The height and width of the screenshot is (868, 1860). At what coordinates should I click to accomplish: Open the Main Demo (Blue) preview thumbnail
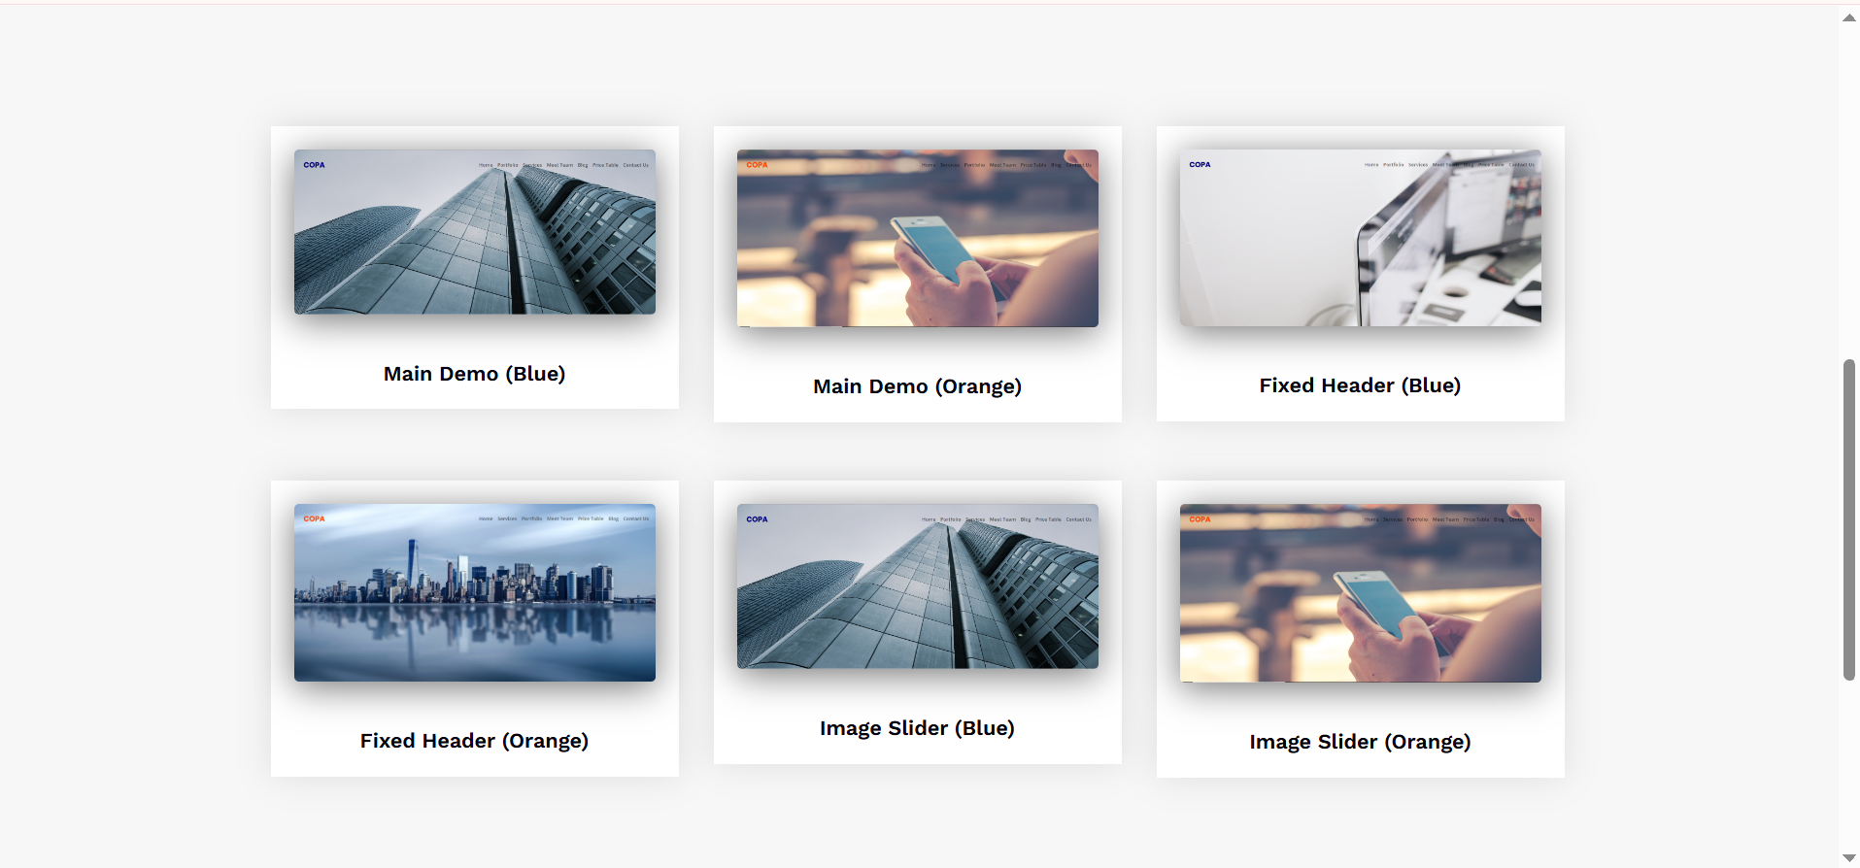474,233
